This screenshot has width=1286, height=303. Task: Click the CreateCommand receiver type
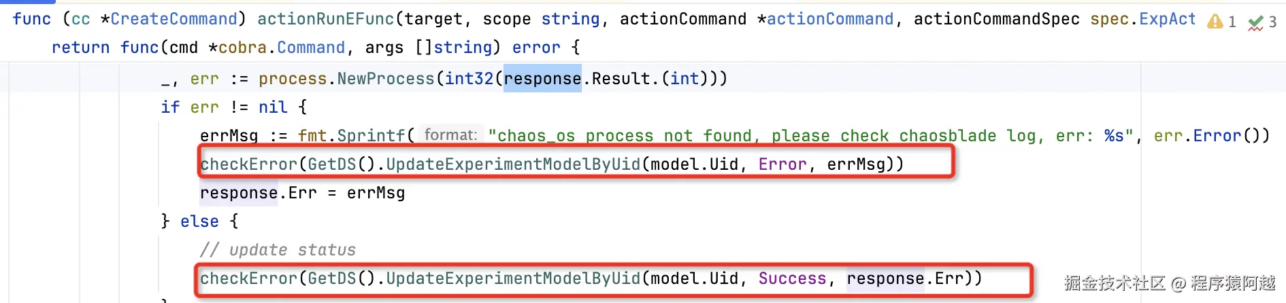[174, 19]
